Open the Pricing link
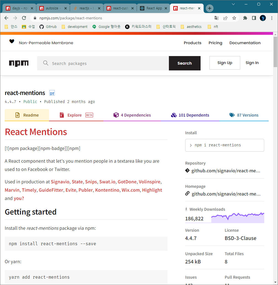 point(215,43)
